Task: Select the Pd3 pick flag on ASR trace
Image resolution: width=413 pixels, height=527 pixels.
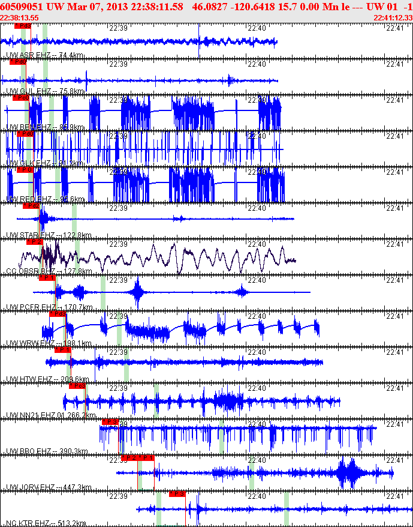Action: click(x=23, y=26)
